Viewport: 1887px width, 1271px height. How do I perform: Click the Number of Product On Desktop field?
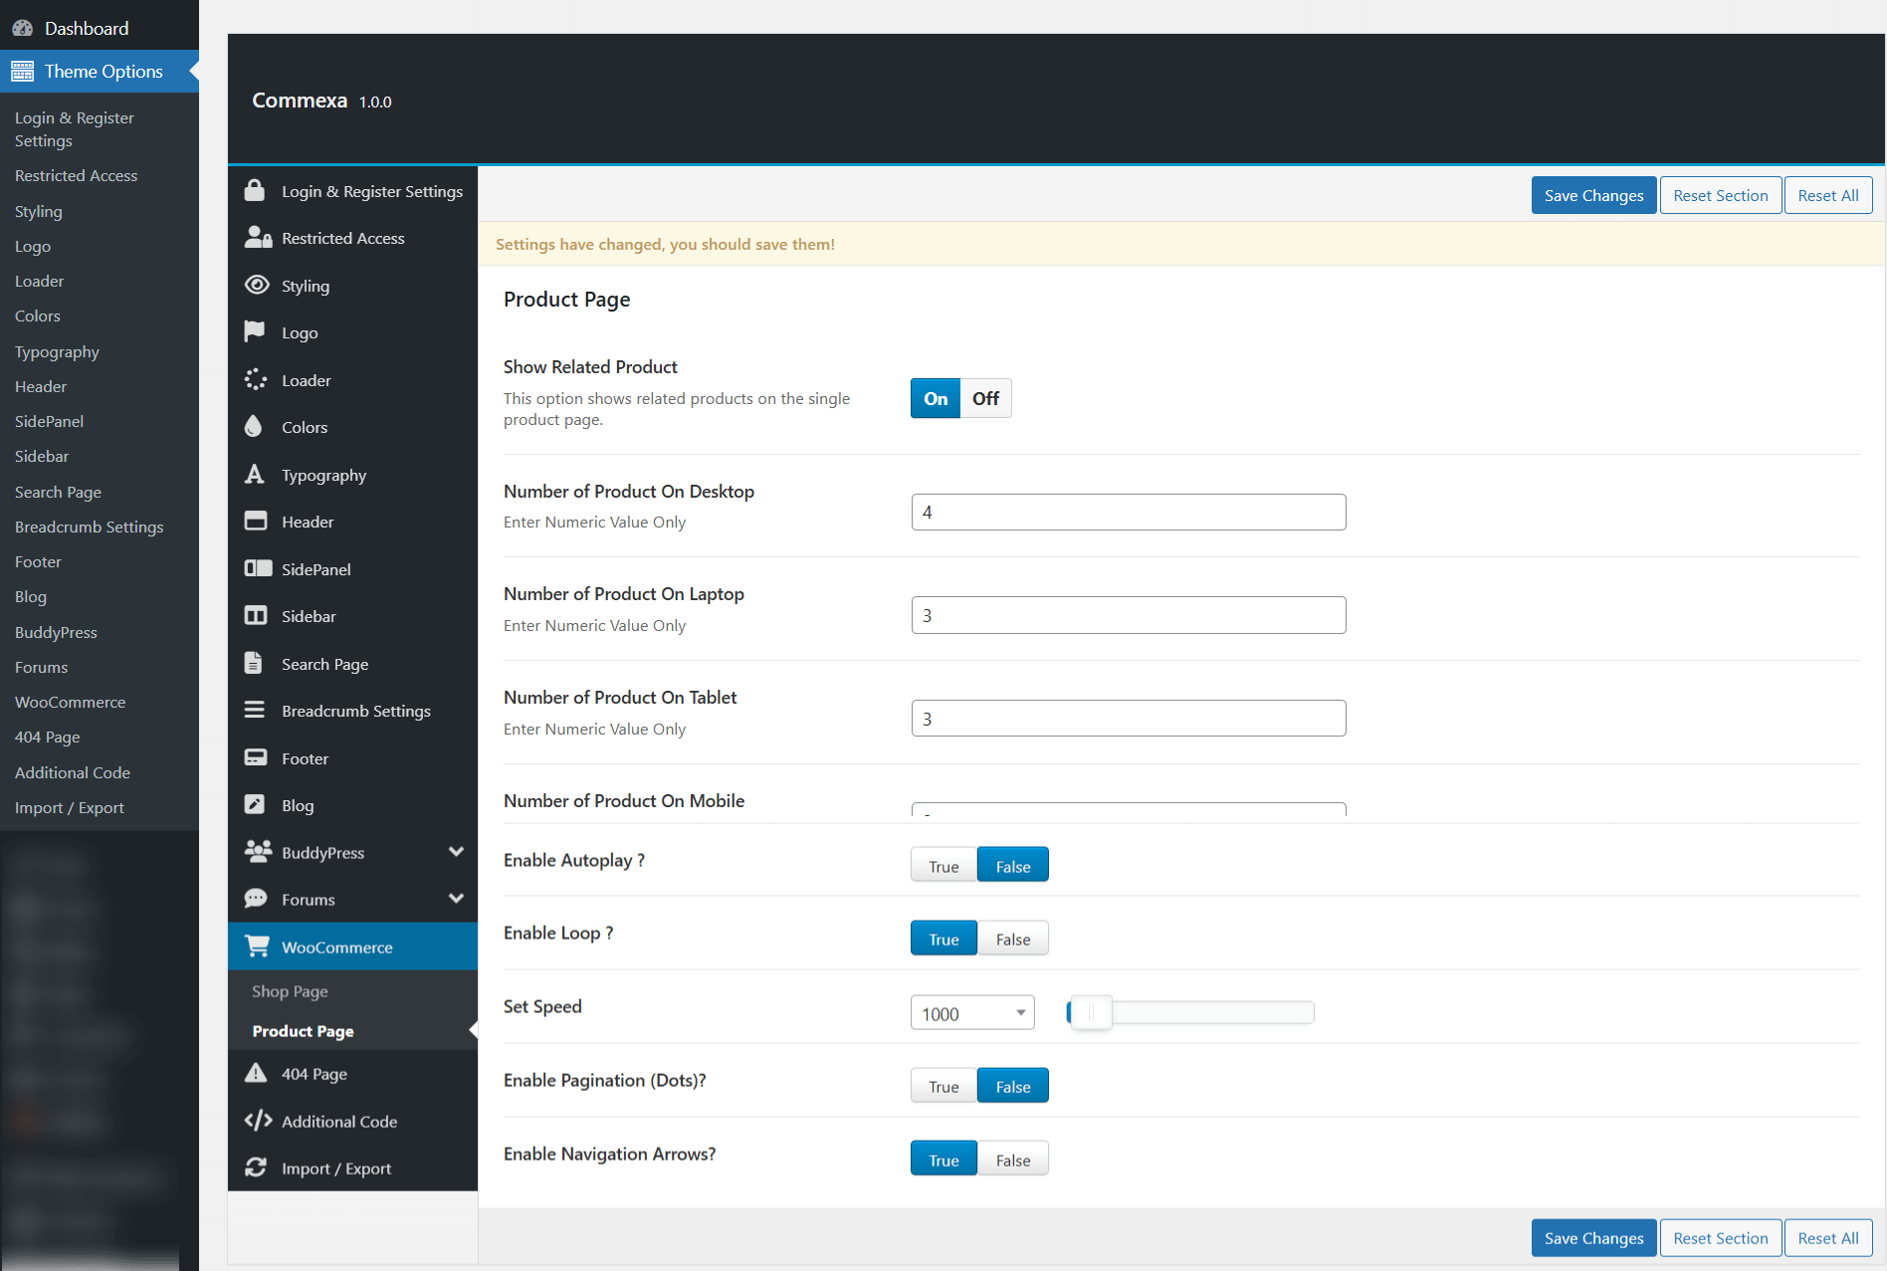point(1128,513)
